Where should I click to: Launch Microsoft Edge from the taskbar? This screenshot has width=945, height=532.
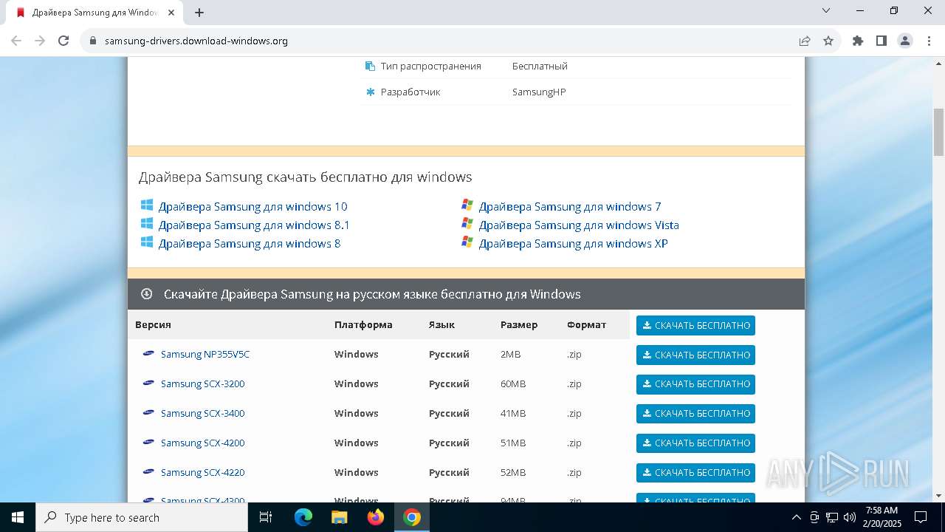point(303,517)
